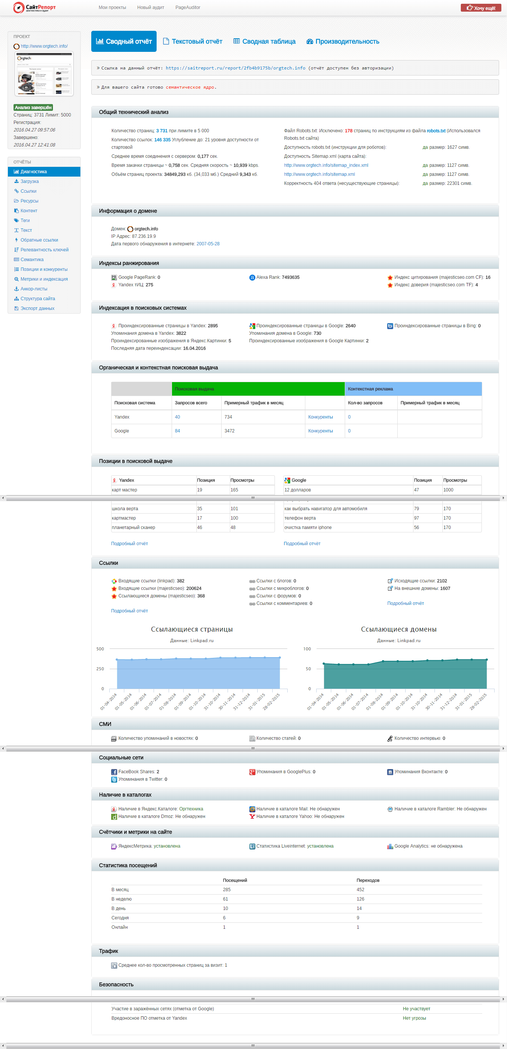Click horizontal scrollbar right arrow below positions

(503, 497)
